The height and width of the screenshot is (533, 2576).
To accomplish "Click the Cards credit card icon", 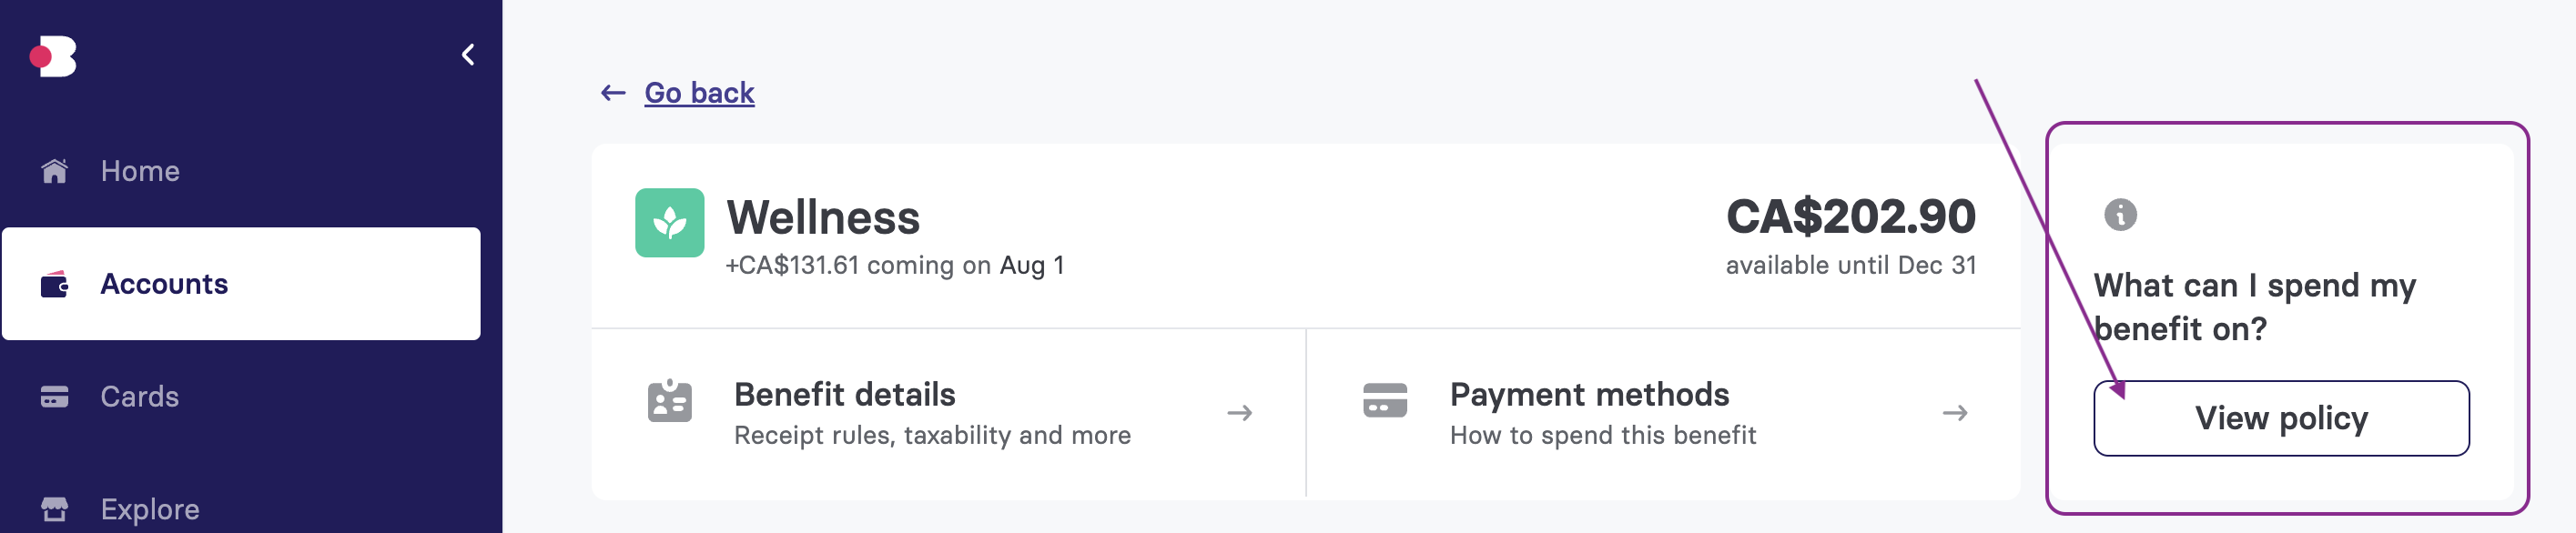I will (x=54, y=397).
